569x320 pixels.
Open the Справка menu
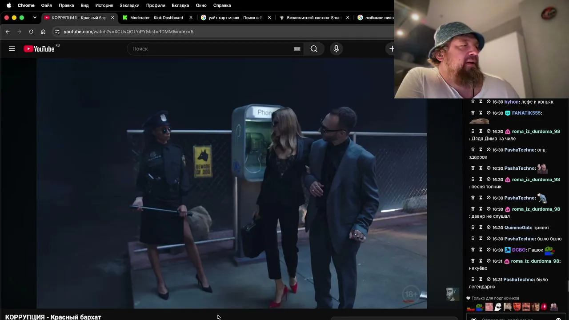[222, 5]
